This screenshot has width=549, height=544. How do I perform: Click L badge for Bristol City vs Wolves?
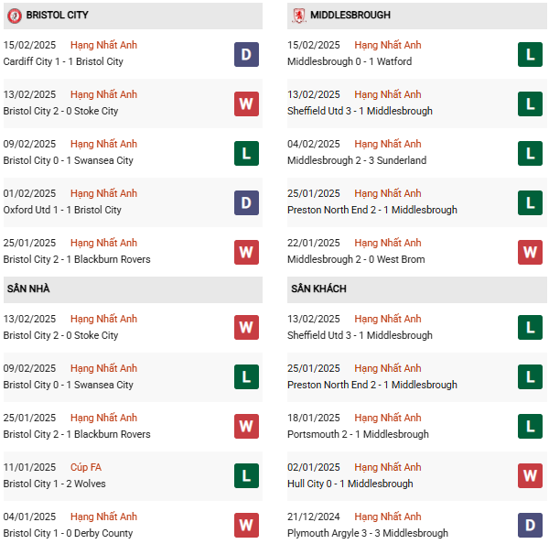246,476
